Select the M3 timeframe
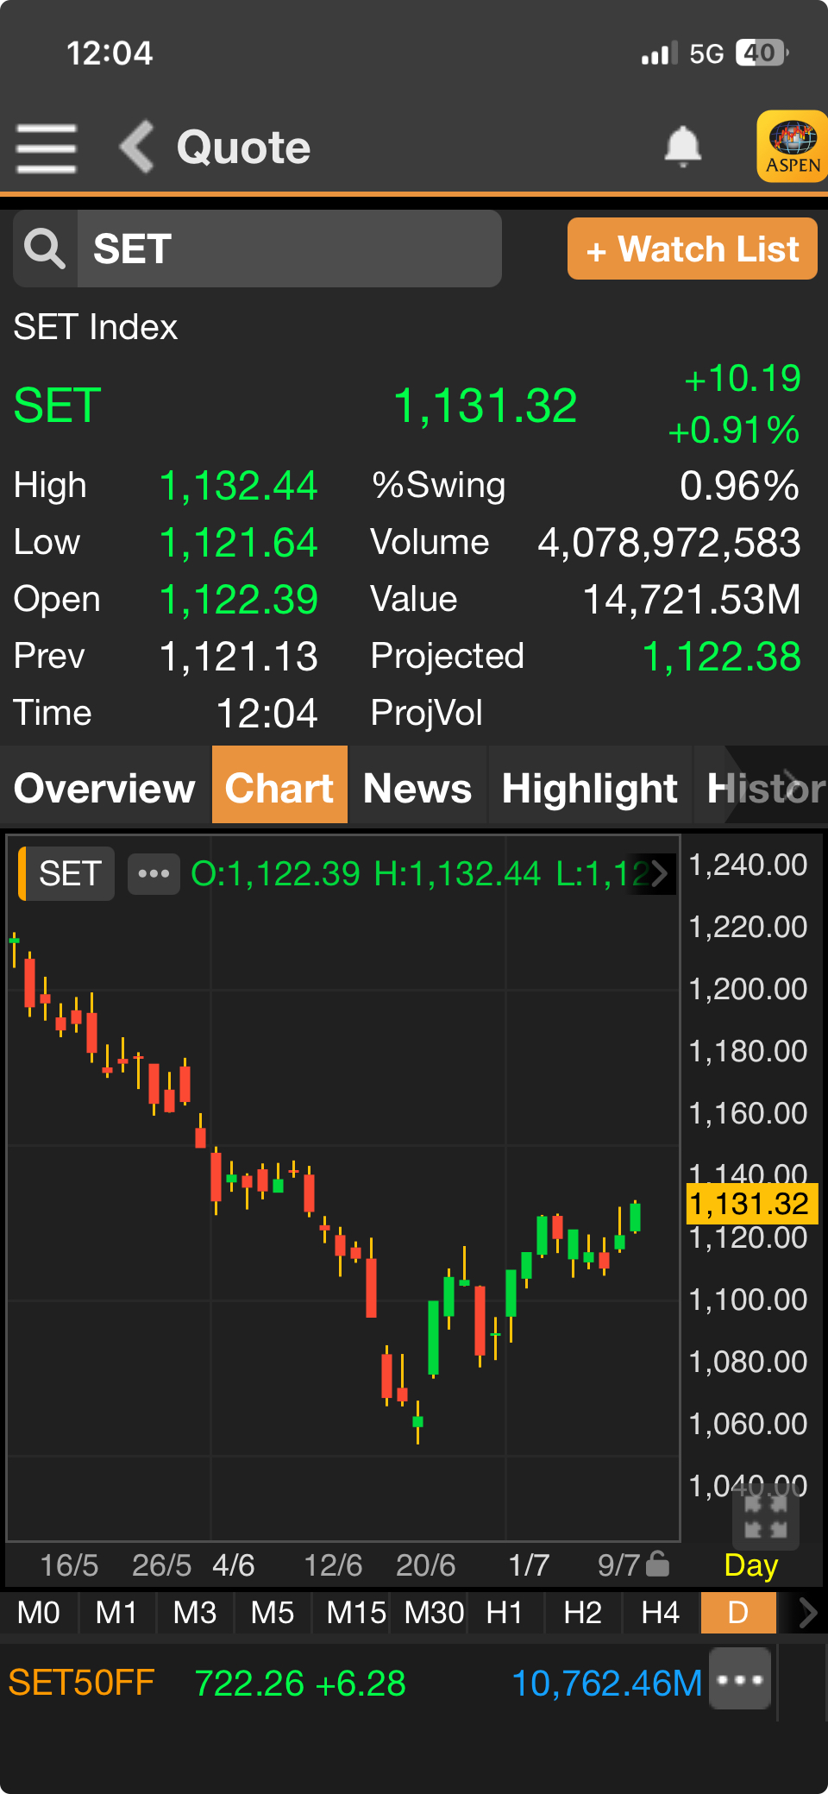Image resolution: width=828 pixels, height=1794 pixels. [x=195, y=1613]
